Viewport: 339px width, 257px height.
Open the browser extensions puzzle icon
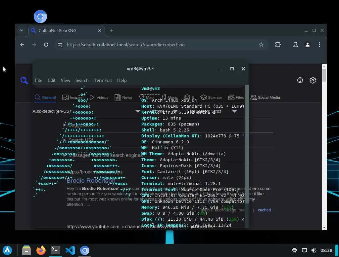278,45
